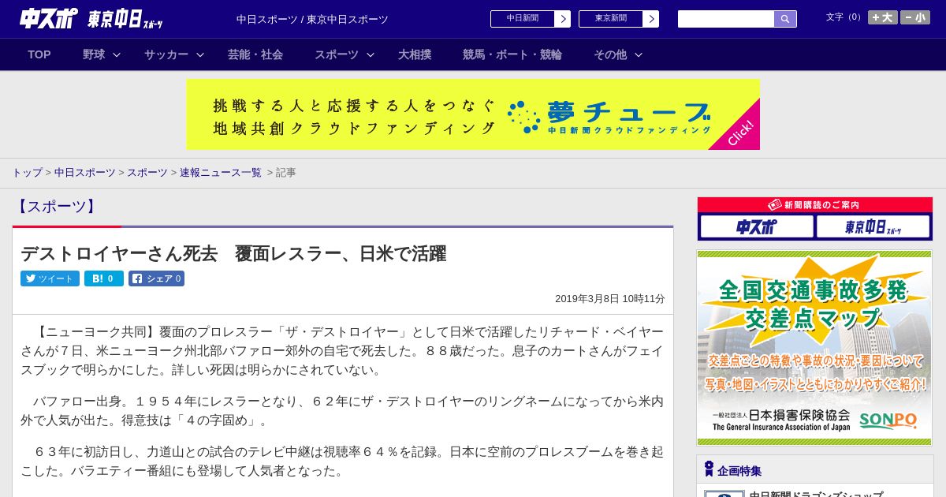Click 中スポ subscription guide button
This screenshot has height=497, width=946.
[x=757, y=227]
